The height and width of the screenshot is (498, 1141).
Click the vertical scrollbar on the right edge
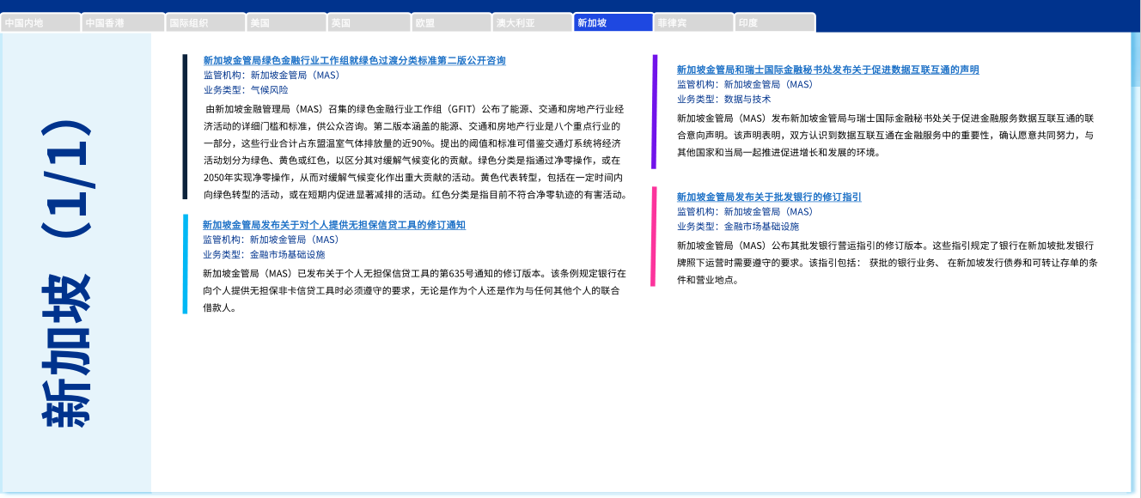pyautogui.click(x=1136, y=258)
